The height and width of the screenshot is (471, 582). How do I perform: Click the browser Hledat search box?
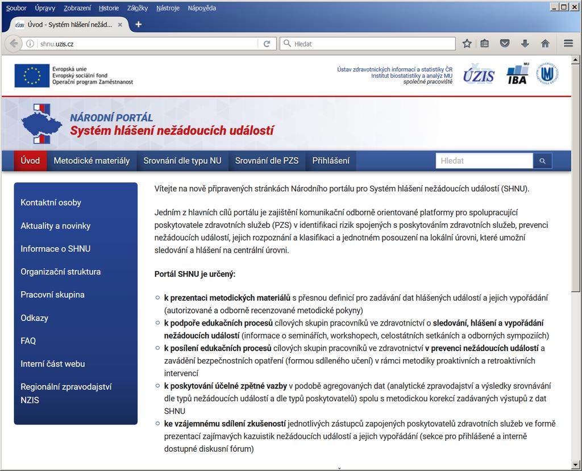[368, 43]
